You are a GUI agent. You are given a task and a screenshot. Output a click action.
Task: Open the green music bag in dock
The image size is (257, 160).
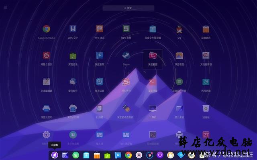click(x=107, y=155)
